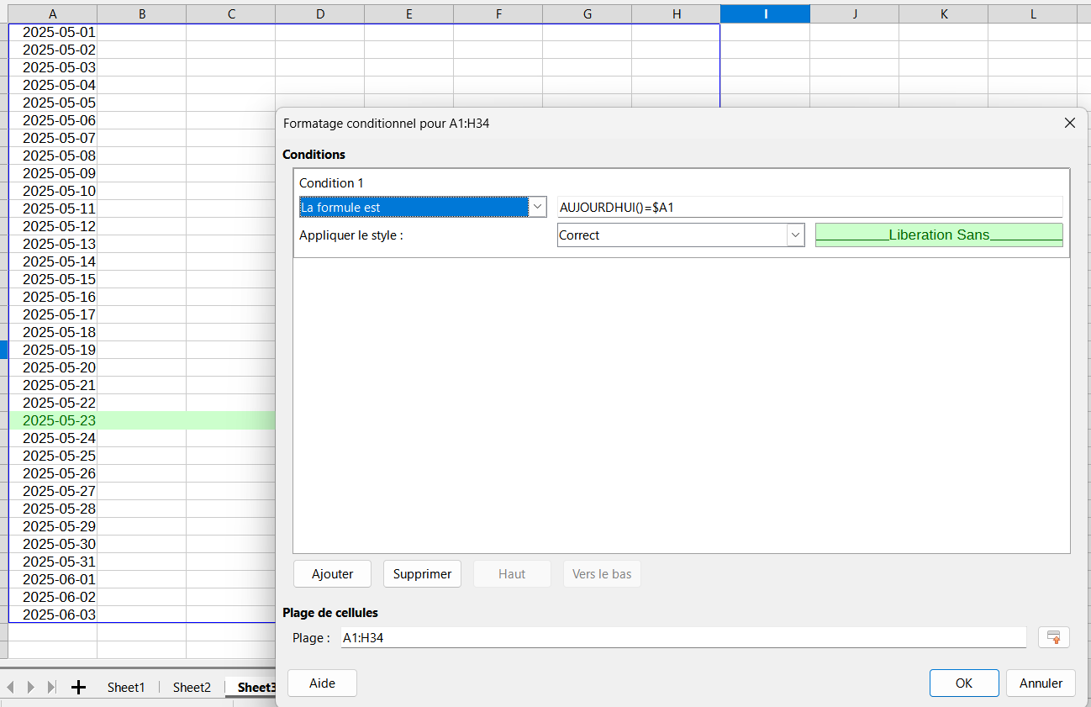This screenshot has height=707, width=1091.
Task: Click the Supprimer button
Action: click(x=422, y=574)
